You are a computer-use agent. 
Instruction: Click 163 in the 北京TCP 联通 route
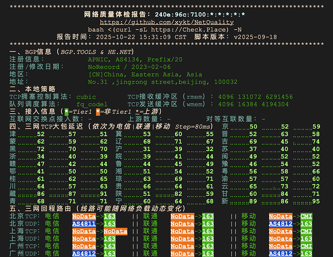(x=208, y=216)
